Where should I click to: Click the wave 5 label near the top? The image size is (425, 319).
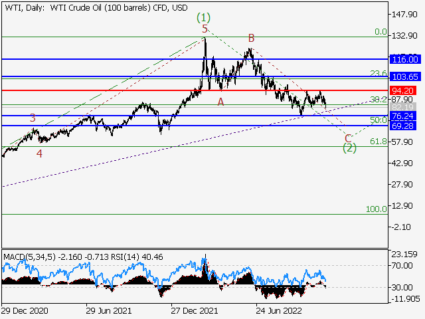click(205, 29)
